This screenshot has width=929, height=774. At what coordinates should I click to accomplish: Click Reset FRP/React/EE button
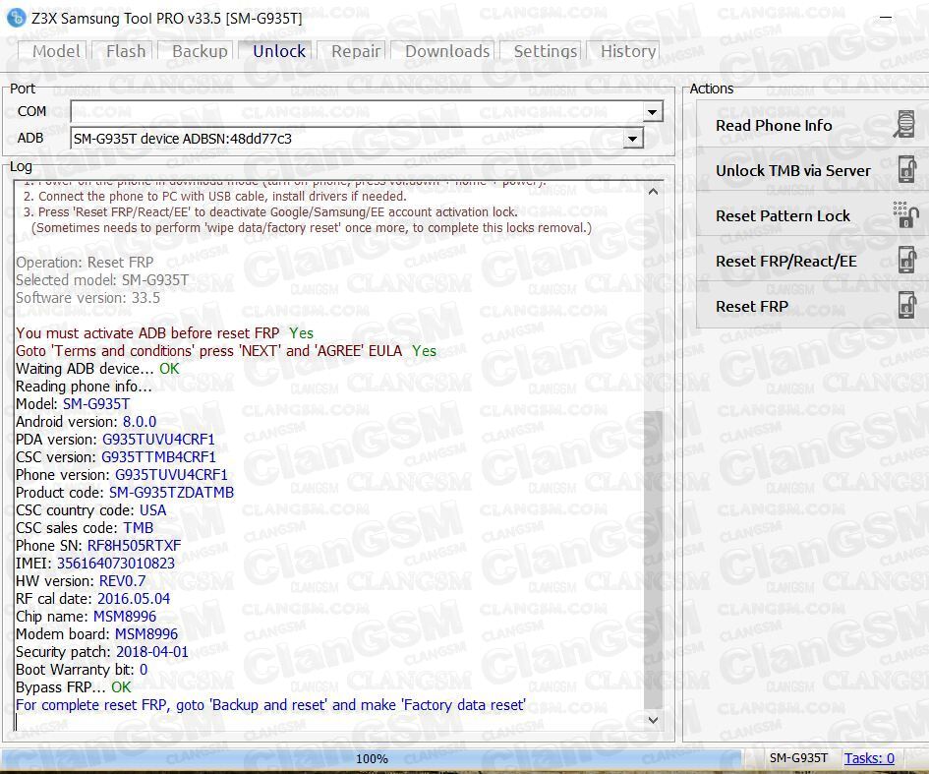point(812,261)
